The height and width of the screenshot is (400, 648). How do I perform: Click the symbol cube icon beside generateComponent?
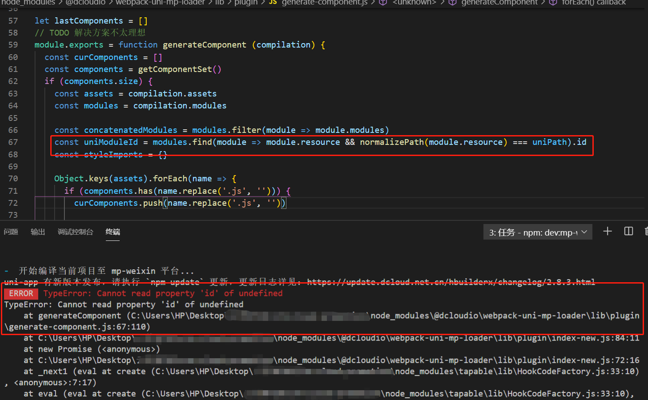pos(452,3)
